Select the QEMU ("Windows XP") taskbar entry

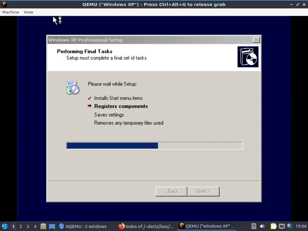click(x=207, y=226)
